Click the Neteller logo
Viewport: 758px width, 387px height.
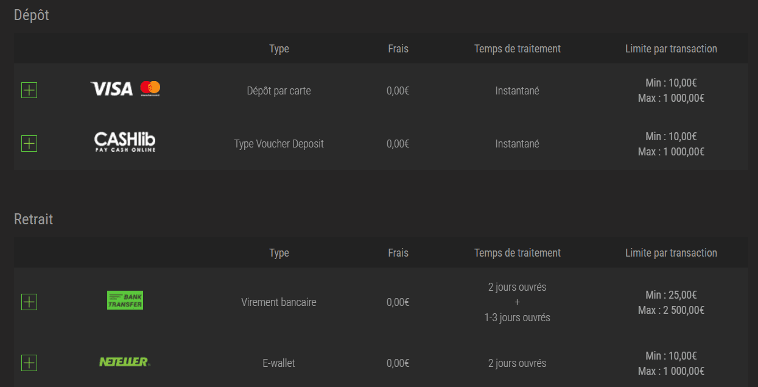pos(124,362)
